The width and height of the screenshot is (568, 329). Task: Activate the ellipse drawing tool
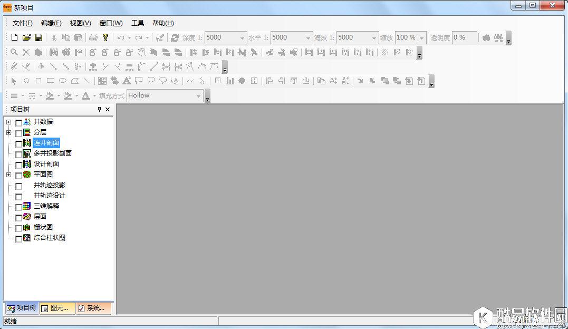(62, 81)
